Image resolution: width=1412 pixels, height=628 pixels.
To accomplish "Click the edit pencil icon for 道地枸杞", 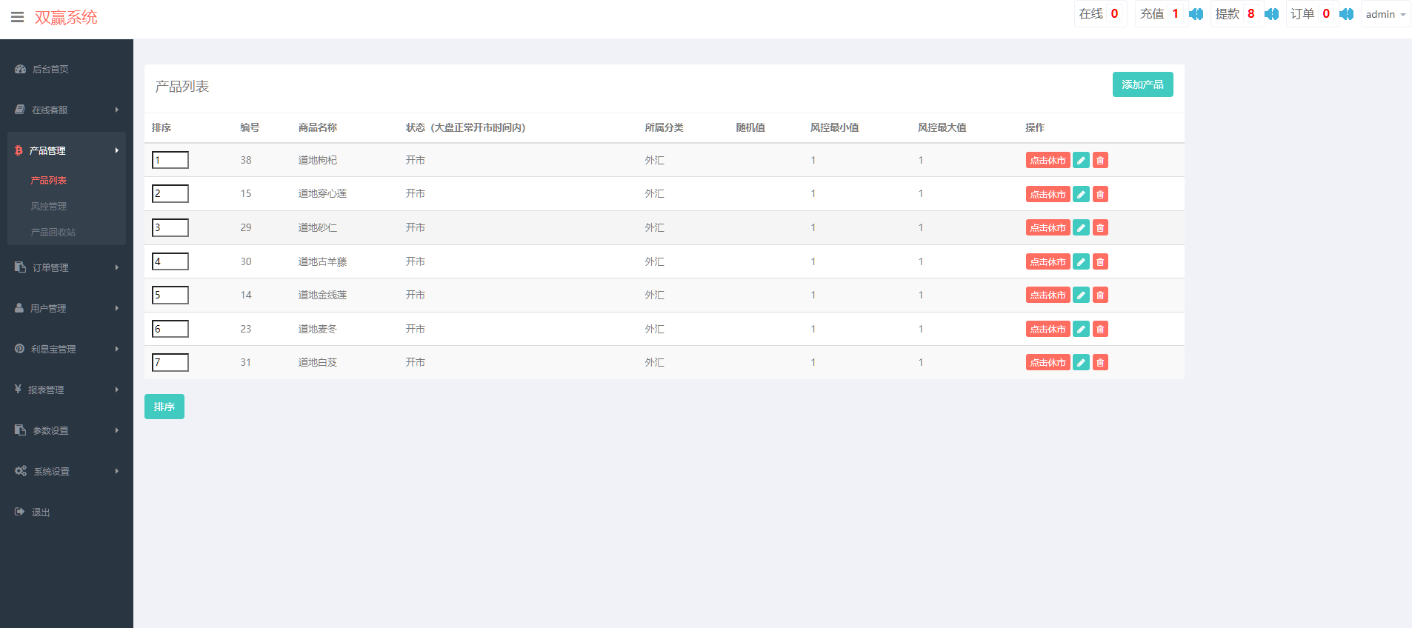I will point(1081,161).
